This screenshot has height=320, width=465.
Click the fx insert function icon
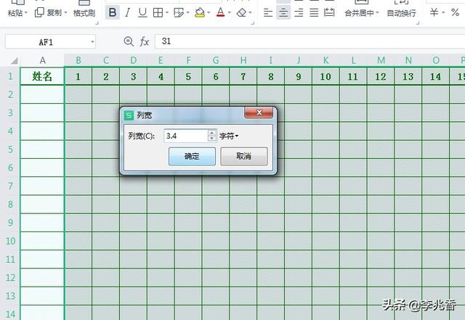tap(145, 41)
